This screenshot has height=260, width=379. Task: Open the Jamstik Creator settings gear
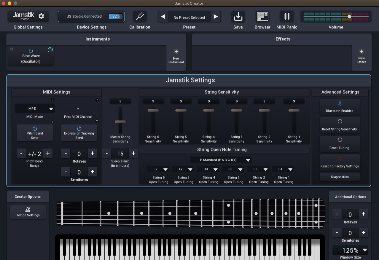click(41, 16)
